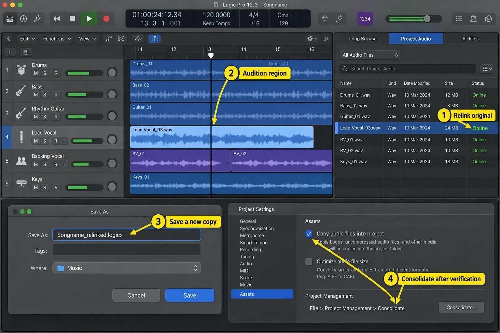Check Optimize audio file size
The width and height of the screenshot is (500, 333).
[x=309, y=261]
